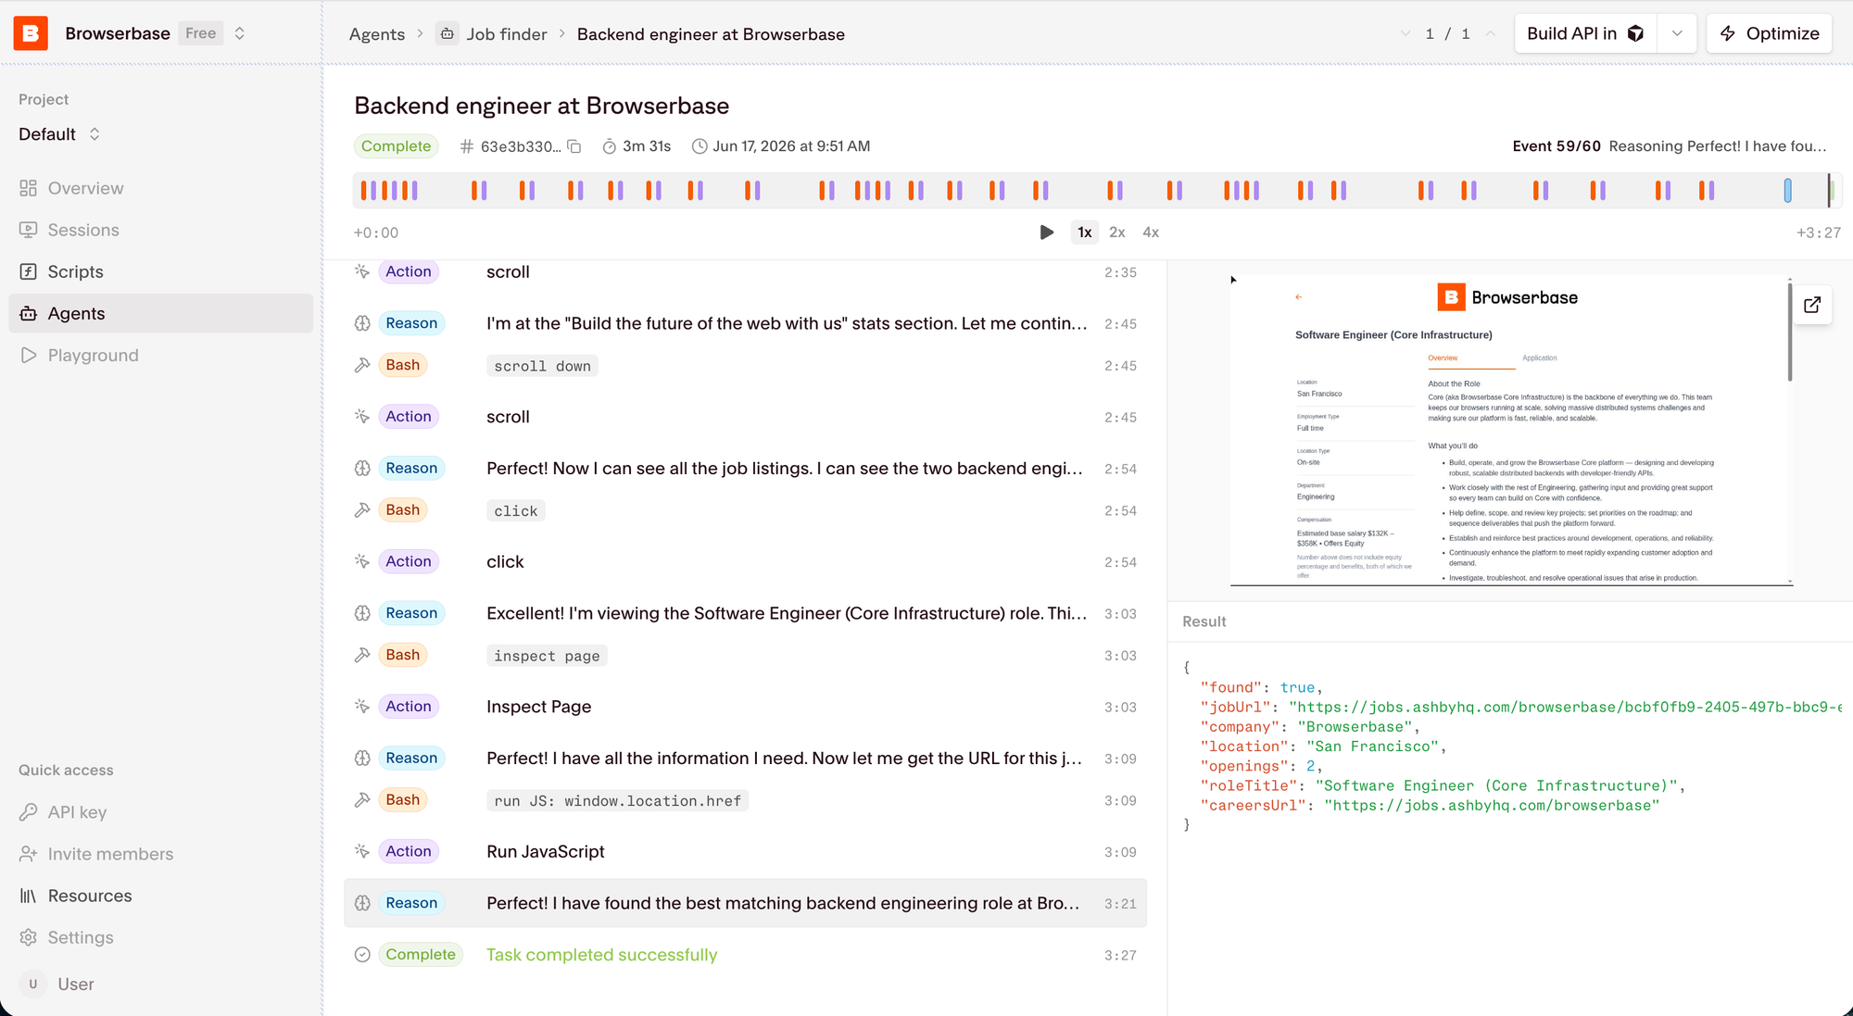Play the agent run timeline
The image size is (1853, 1016).
pyautogui.click(x=1046, y=232)
